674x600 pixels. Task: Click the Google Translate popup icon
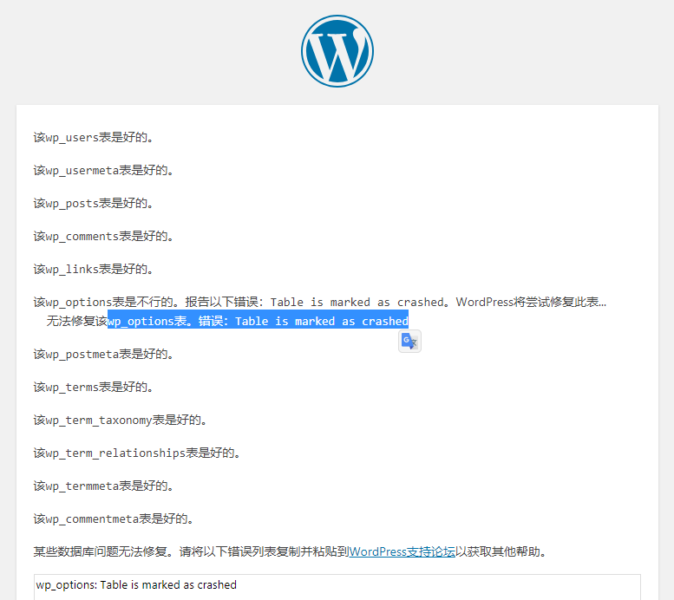[x=409, y=342]
